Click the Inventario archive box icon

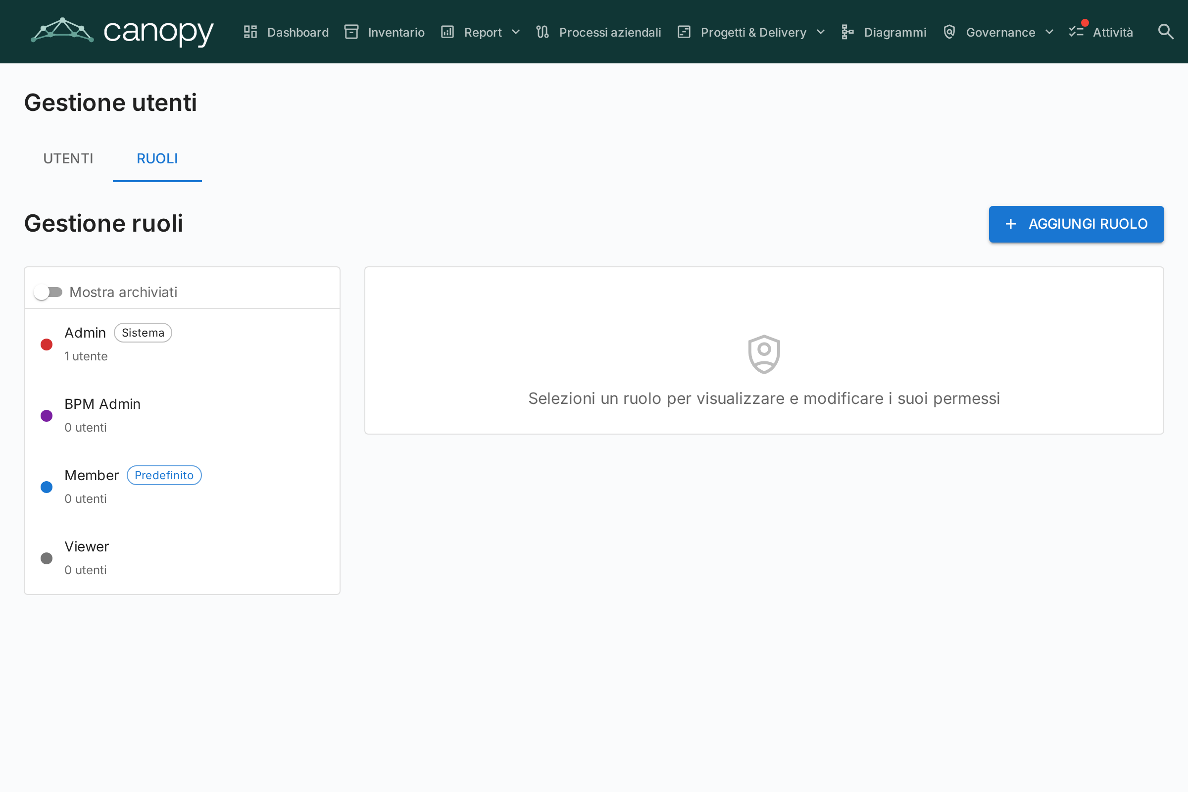pos(351,32)
